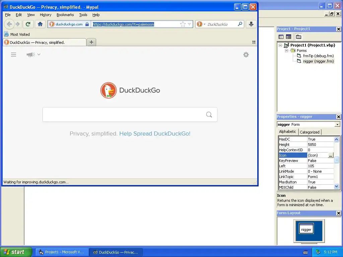Open the Bookmarks menu
The width and height of the screenshot is (343, 257).
(65, 15)
